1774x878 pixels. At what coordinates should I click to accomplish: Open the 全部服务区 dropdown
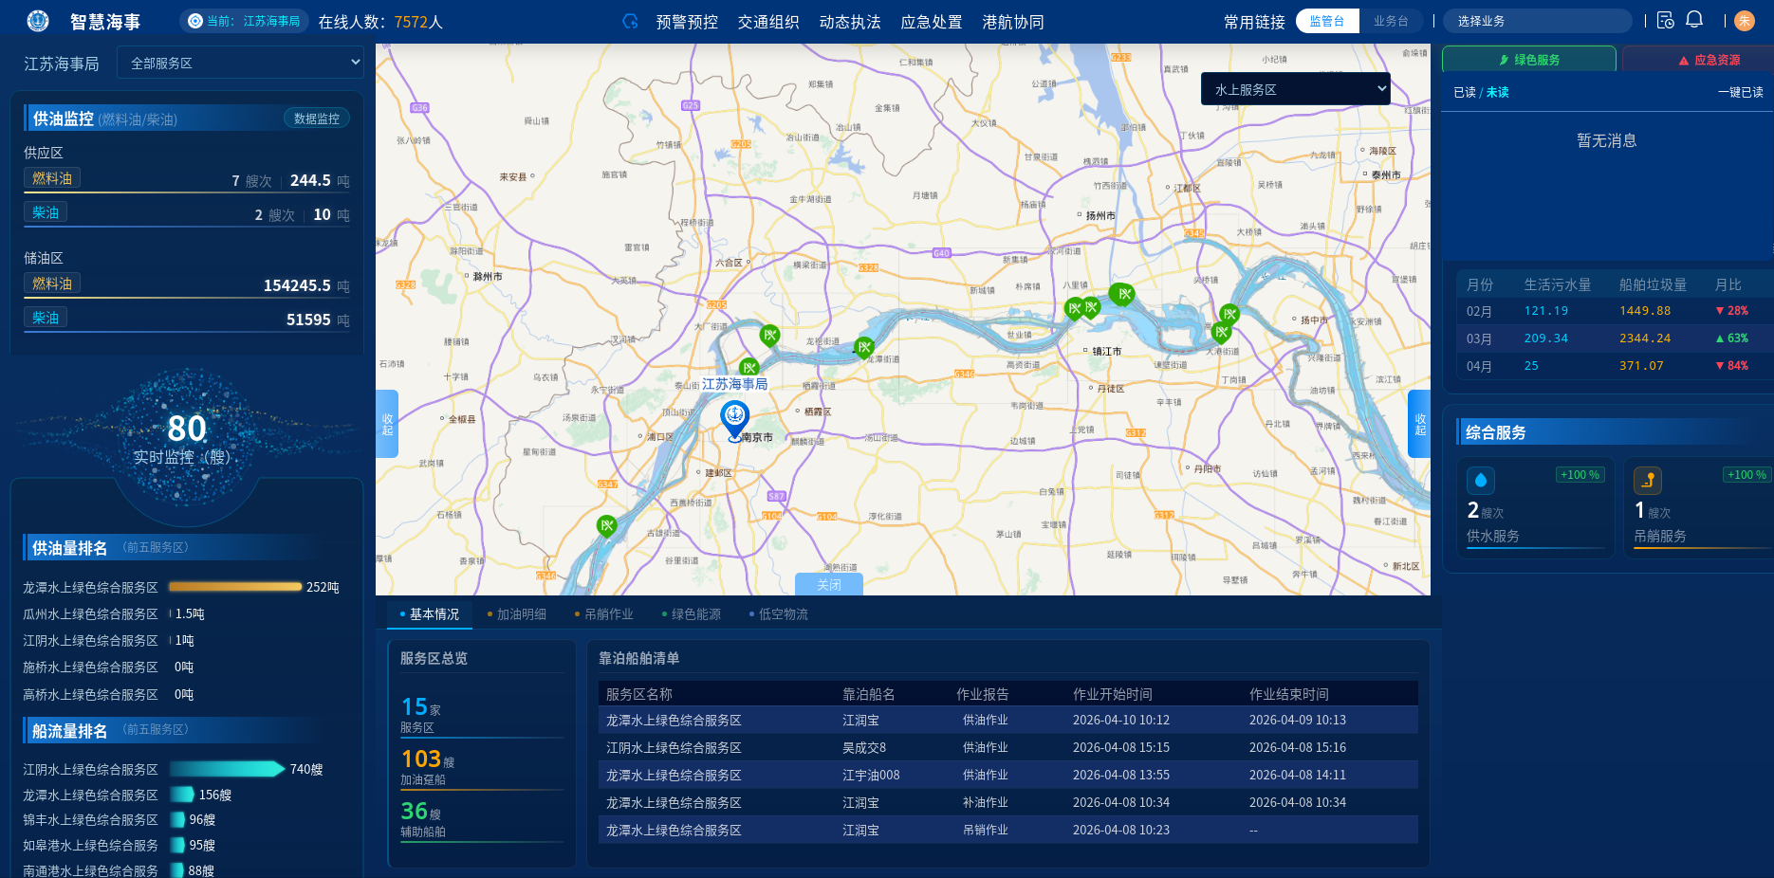(241, 63)
